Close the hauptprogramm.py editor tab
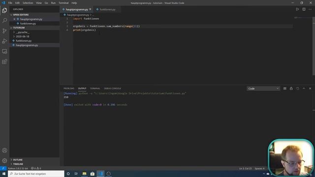The width and height of the screenshot is (315, 177). [90, 9]
